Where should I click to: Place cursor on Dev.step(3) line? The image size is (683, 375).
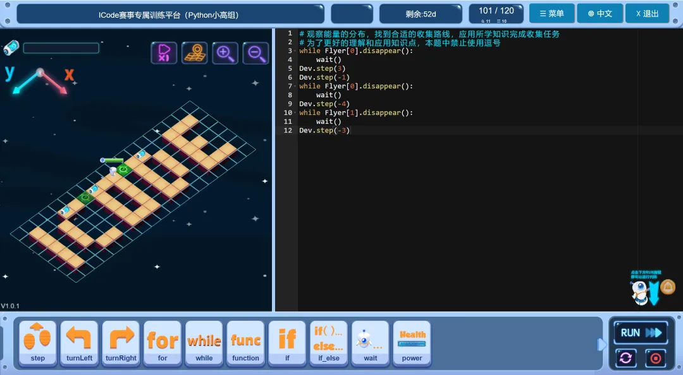click(322, 68)
